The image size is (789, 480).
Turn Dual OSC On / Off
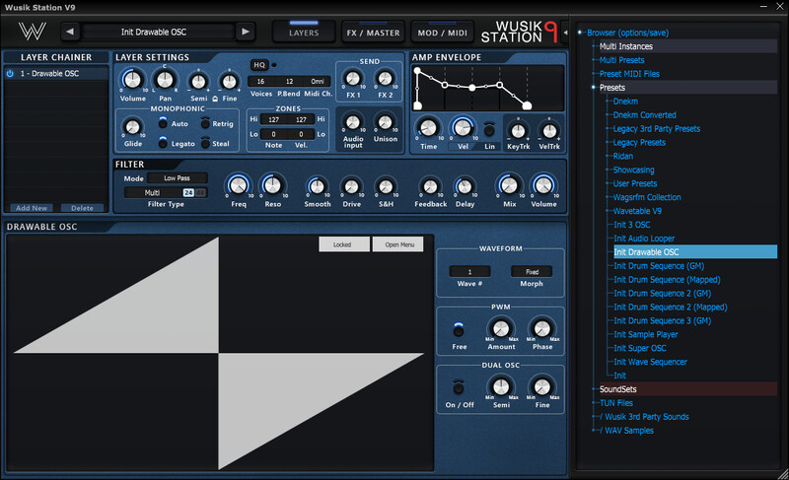pos(459,387)
